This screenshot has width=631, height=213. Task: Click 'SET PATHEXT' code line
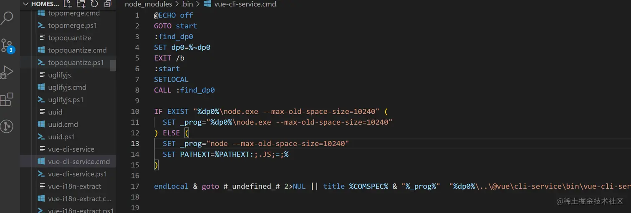226,154
